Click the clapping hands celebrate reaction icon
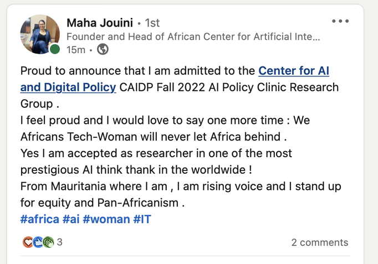Viewport: 378px width, 264px height. pyautogui.click(x=48, y=242)
